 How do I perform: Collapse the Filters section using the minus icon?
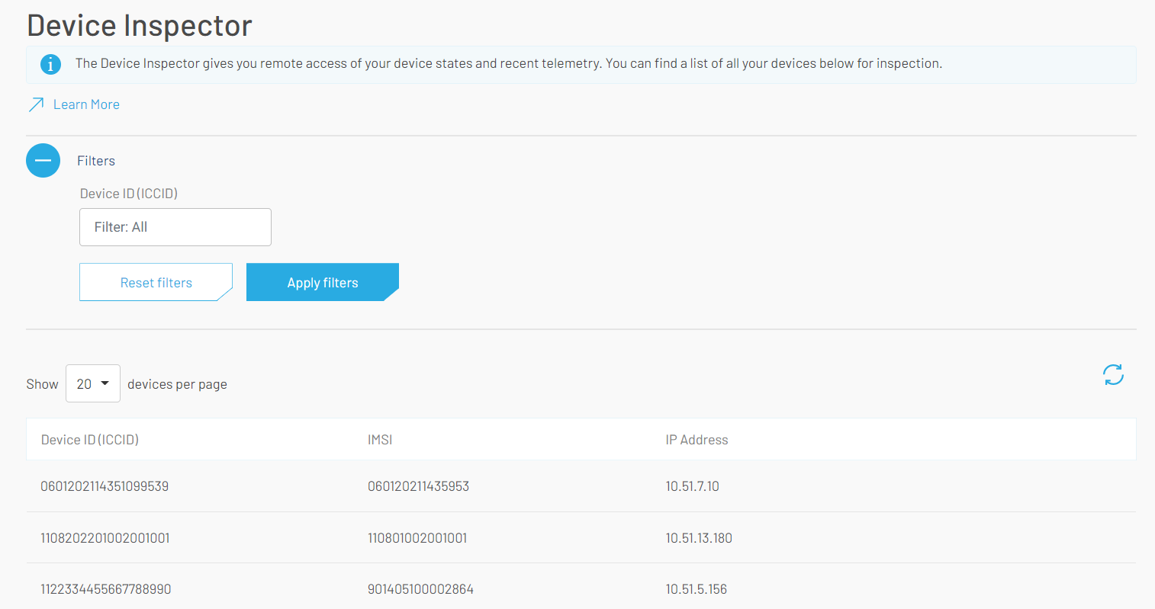(x=43, y=160)
